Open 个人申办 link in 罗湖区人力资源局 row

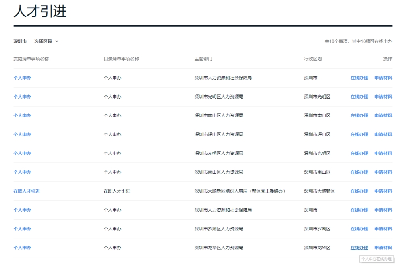[x=22, y=229]
